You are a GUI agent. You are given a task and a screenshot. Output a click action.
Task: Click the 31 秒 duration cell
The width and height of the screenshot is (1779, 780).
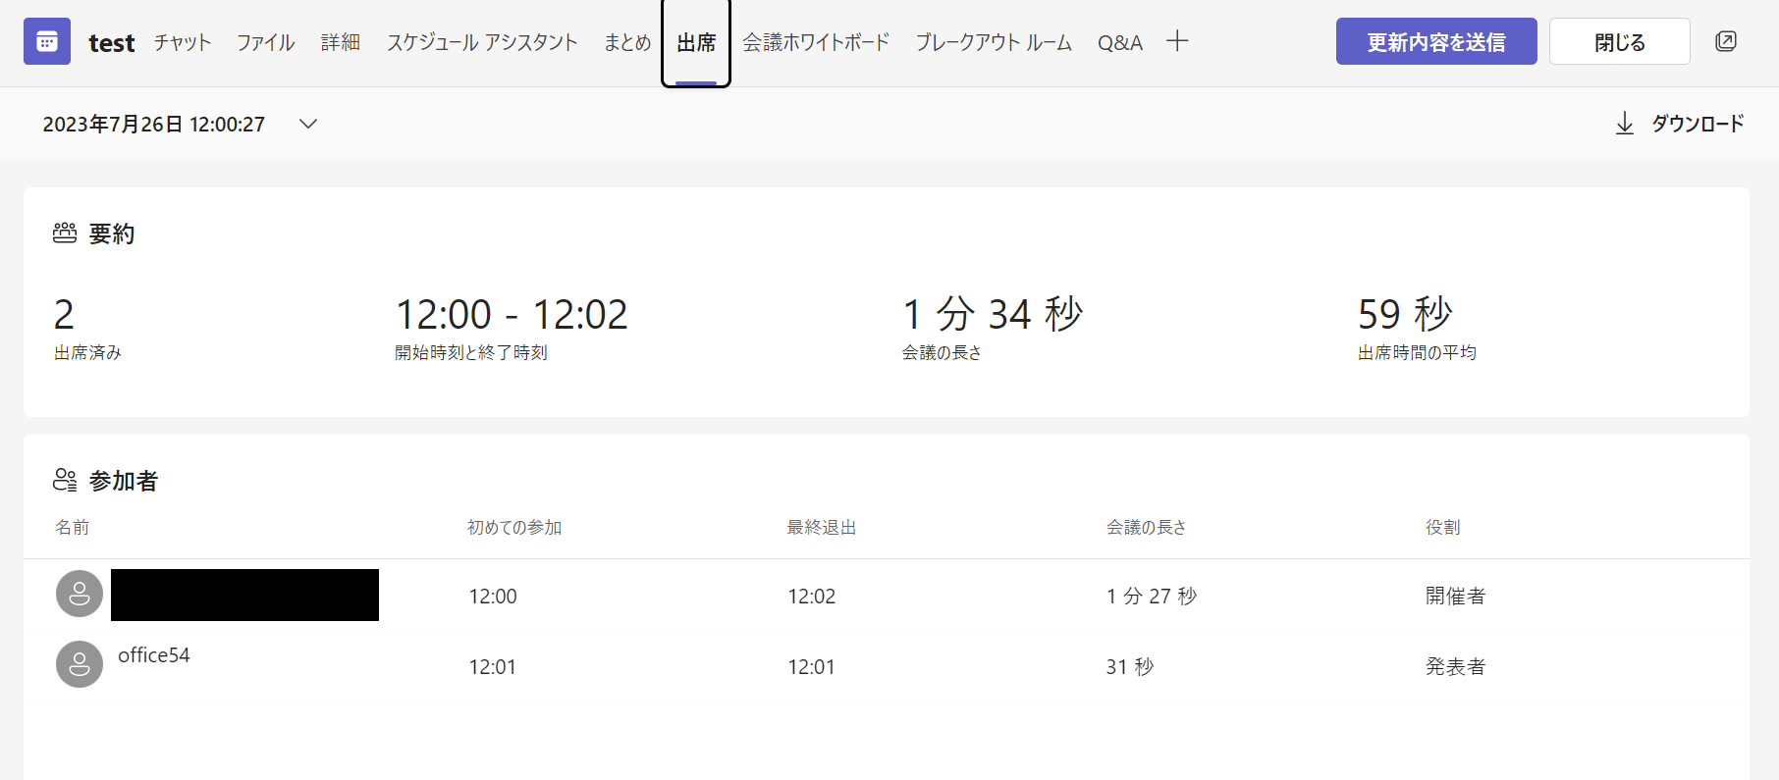click(x=1130, y=666)
